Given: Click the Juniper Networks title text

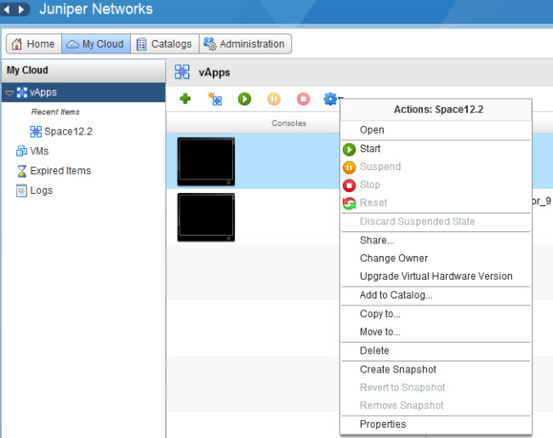Looking at the screenshot, I should [96, 9].
